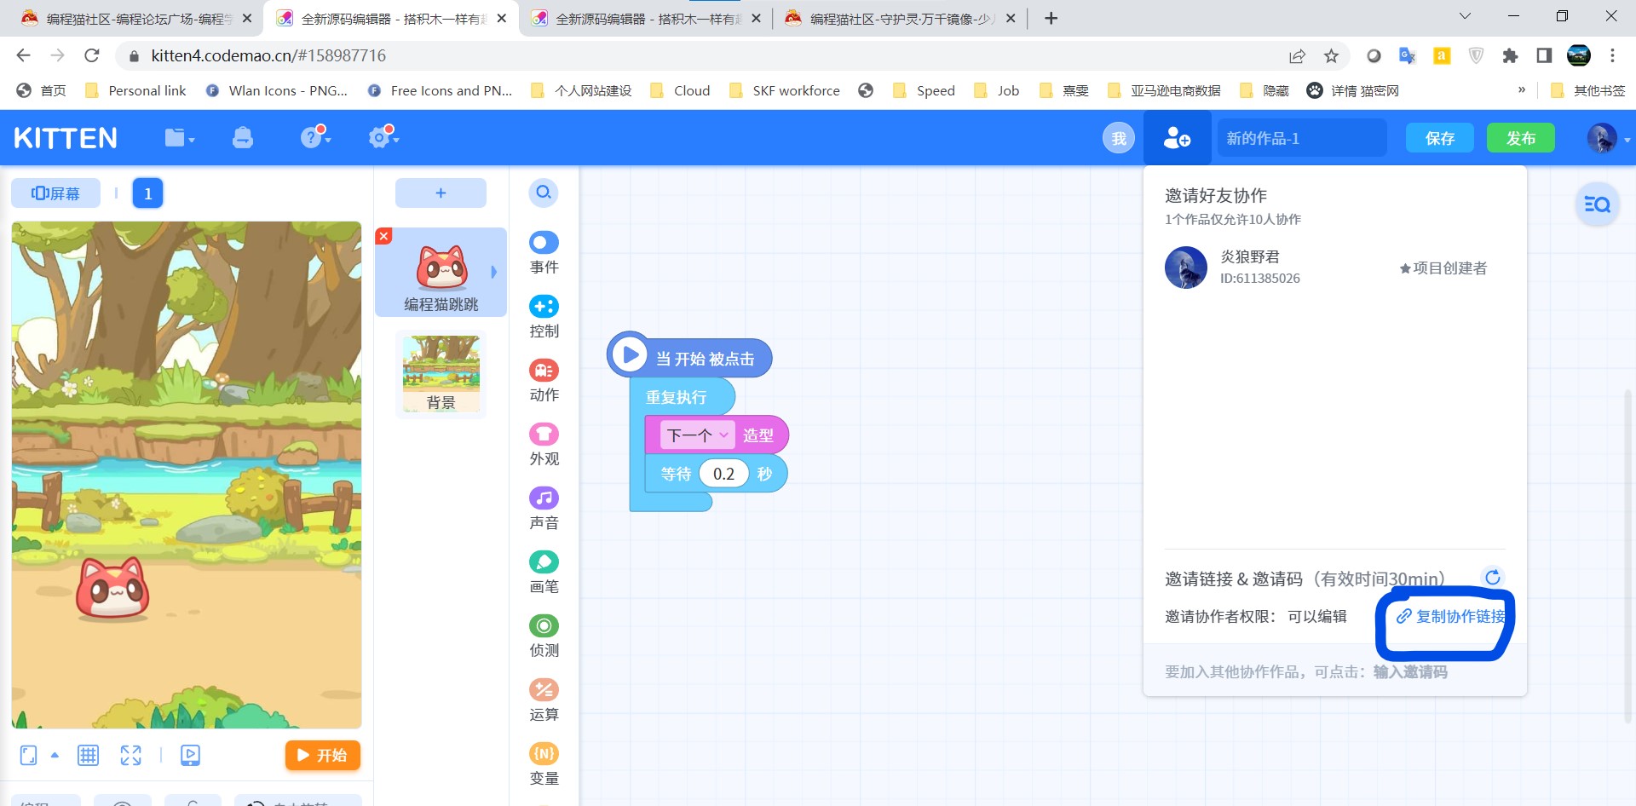Click the KITTEN logo
This screenshot has height=806, width=1636.
tap(66, 138)
